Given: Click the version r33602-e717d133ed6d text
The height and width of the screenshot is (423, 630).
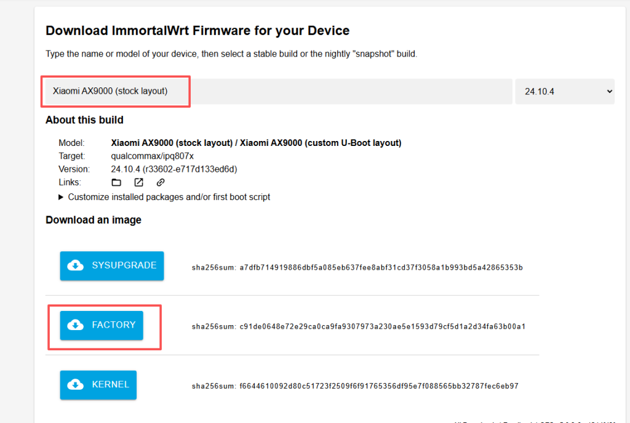Looking at the screenshot, I should pos(174,169).
